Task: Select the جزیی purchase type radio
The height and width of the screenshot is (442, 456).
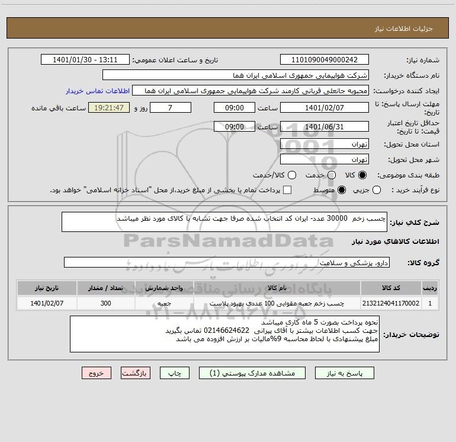Action: pyautogui.click(x=377, y=190)
